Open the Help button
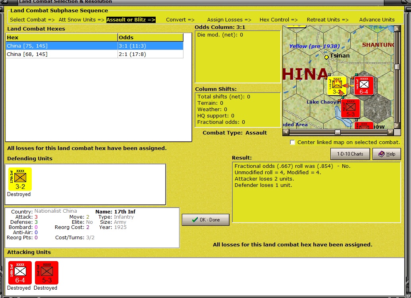Screen dimensions: 411x298 point(386,154)
